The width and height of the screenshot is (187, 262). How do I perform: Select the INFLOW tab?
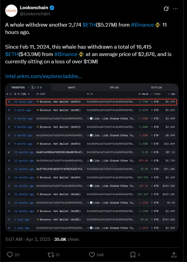[114, 88]
